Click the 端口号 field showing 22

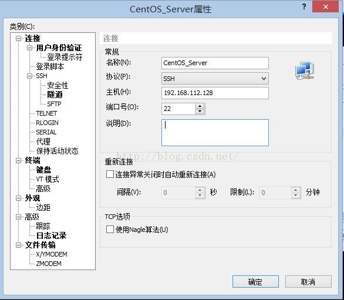[178, 109]
